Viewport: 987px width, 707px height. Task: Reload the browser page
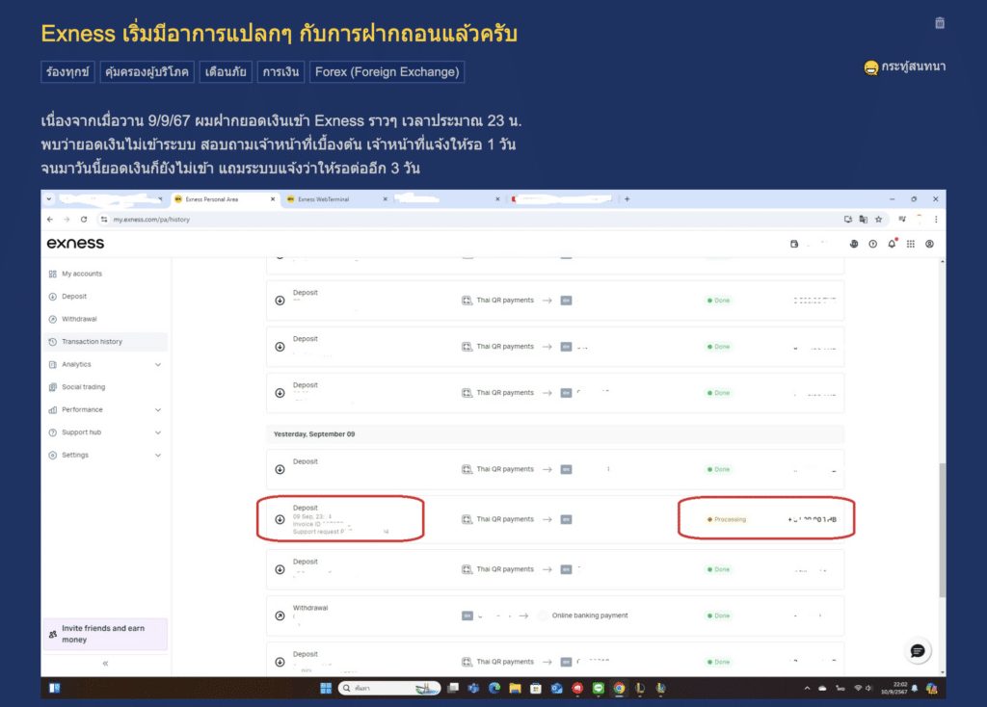[84, 220]
